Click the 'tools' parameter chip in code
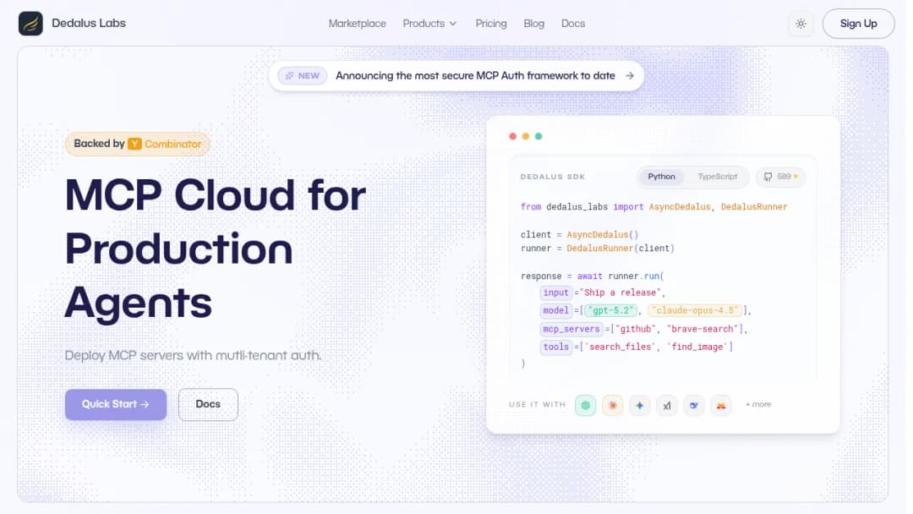 tap(555, 347)
